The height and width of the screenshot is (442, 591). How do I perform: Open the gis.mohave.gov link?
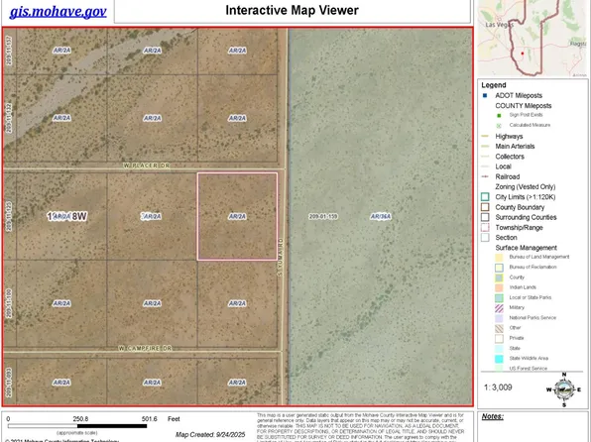(x=59, y=12)
